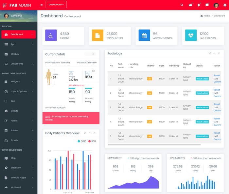229x194 pixels.
Task: Collapse the Daily Patients Overview panel
Action: 90,133
